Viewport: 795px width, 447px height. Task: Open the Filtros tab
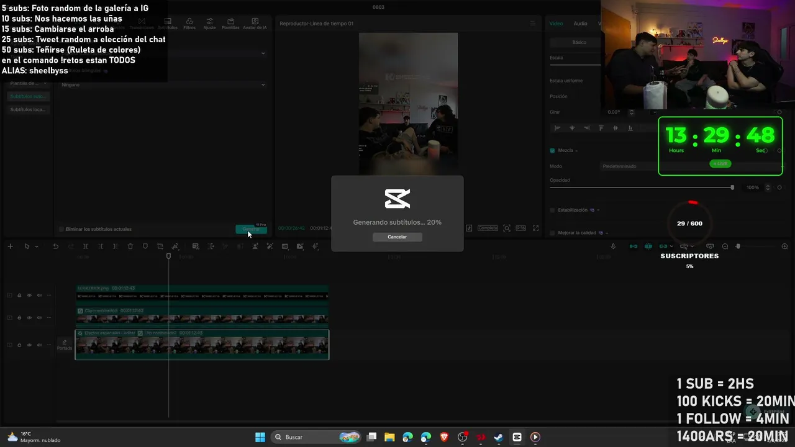(189, 24)
